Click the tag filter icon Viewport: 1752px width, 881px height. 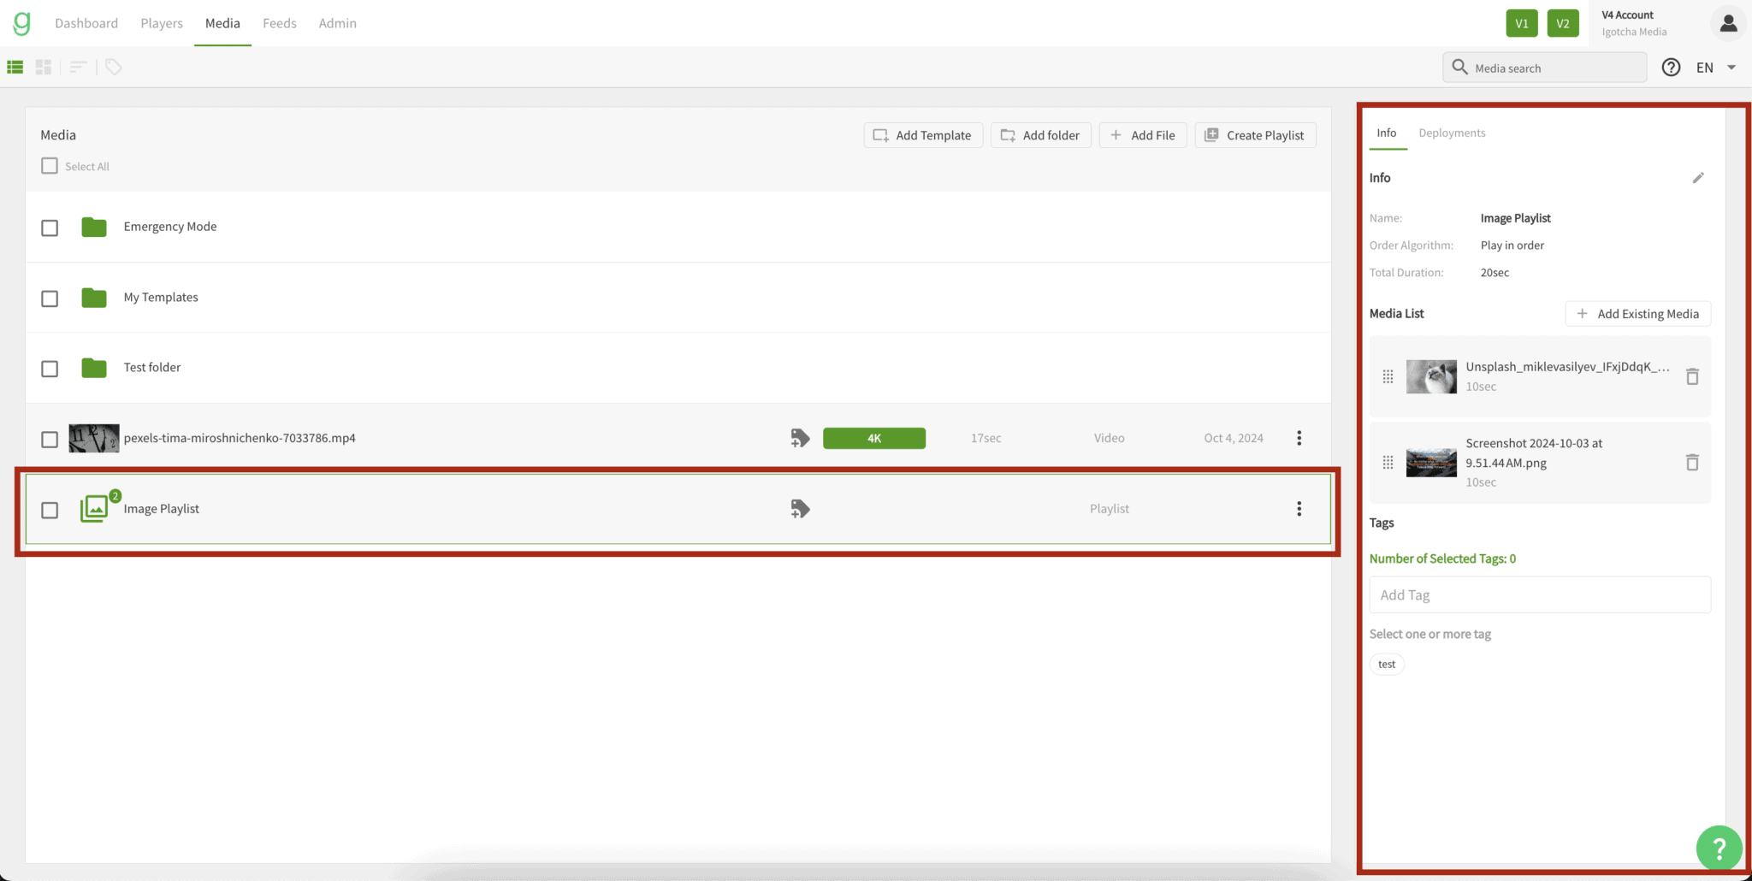click(113, 67)
